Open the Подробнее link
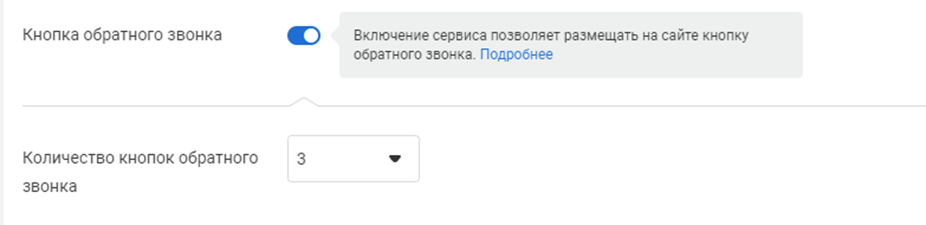Viewport: 926px width, 225px height. [x=516, y=54]
